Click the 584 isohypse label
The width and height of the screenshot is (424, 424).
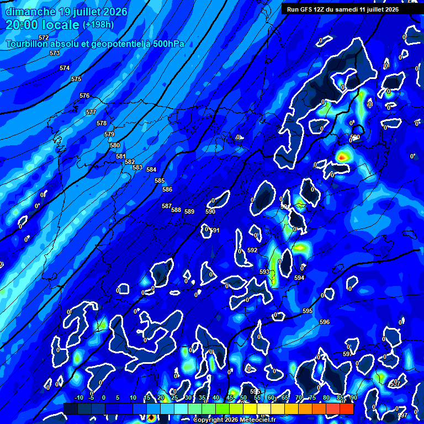click(151, 169)
